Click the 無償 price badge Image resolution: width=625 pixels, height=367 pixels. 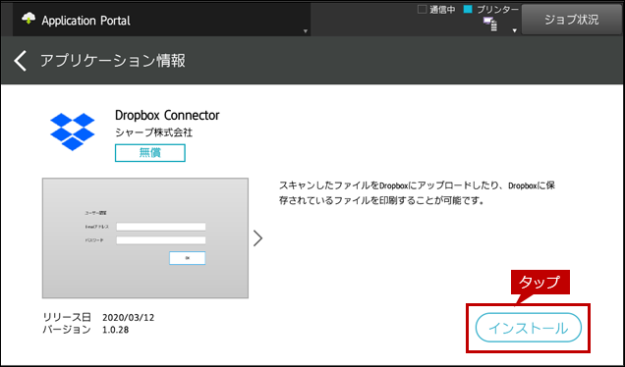coord(150,153)
